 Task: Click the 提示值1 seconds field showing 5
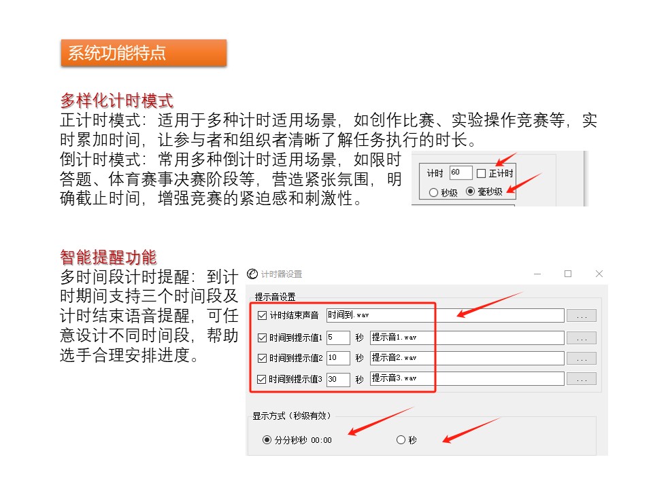[338, 338]
